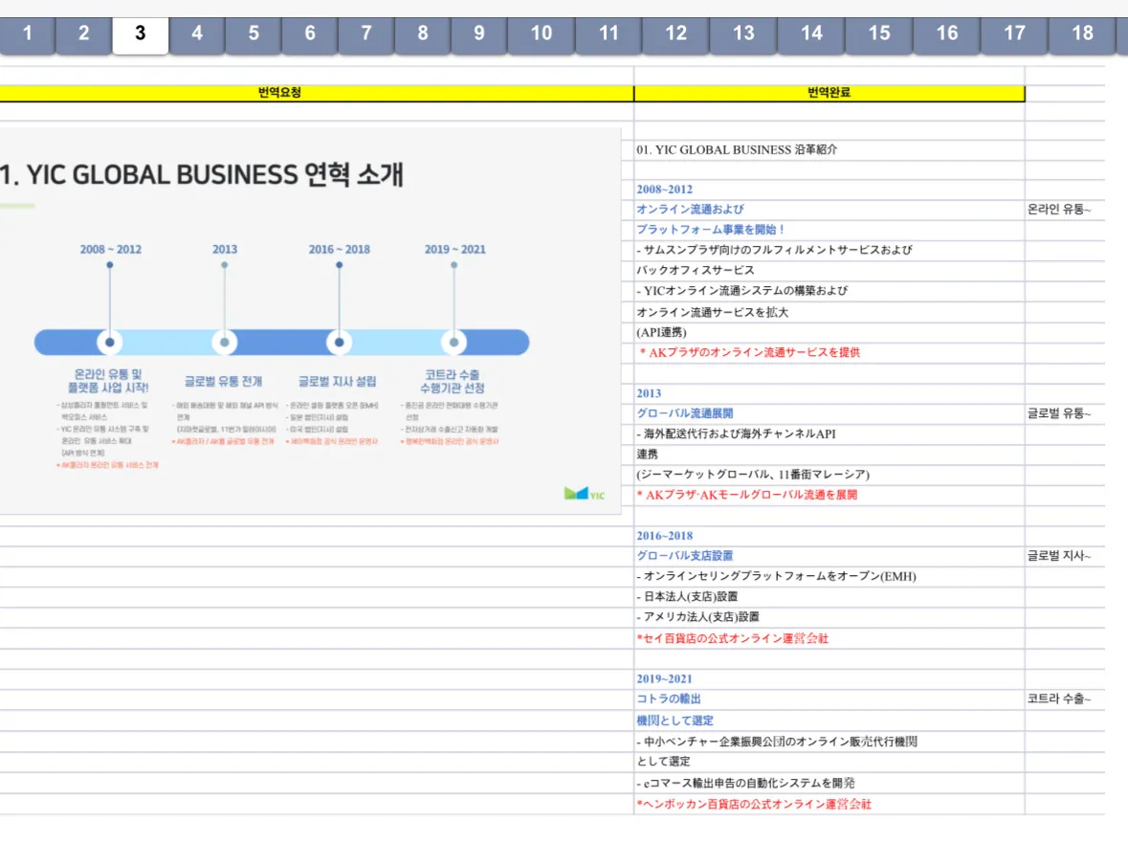1128x842 pixels.
Task: Select the blue '2016~2018' cell
Action: 829,536
